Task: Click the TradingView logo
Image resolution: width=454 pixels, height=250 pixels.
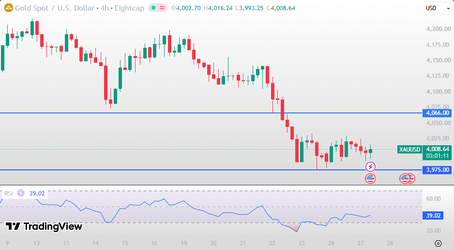Action: [44, 226]
